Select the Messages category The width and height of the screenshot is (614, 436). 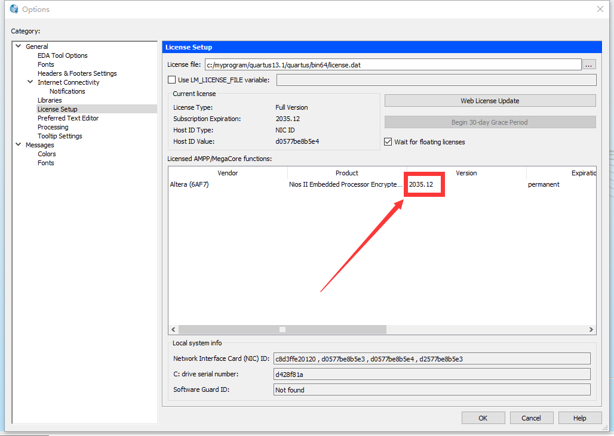tap(40, 145)
